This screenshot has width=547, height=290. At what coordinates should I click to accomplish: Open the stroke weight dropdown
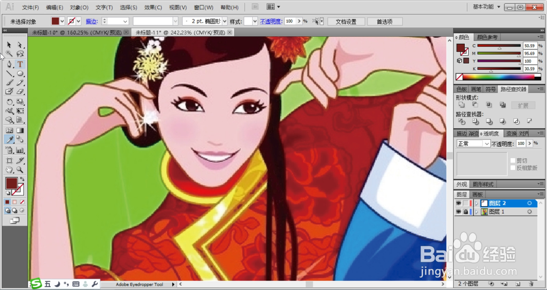[x=125, y=21]
